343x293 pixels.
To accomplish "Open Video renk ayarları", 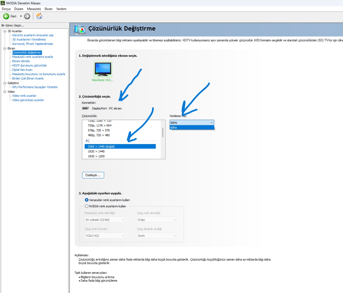I will click(24, 96).
